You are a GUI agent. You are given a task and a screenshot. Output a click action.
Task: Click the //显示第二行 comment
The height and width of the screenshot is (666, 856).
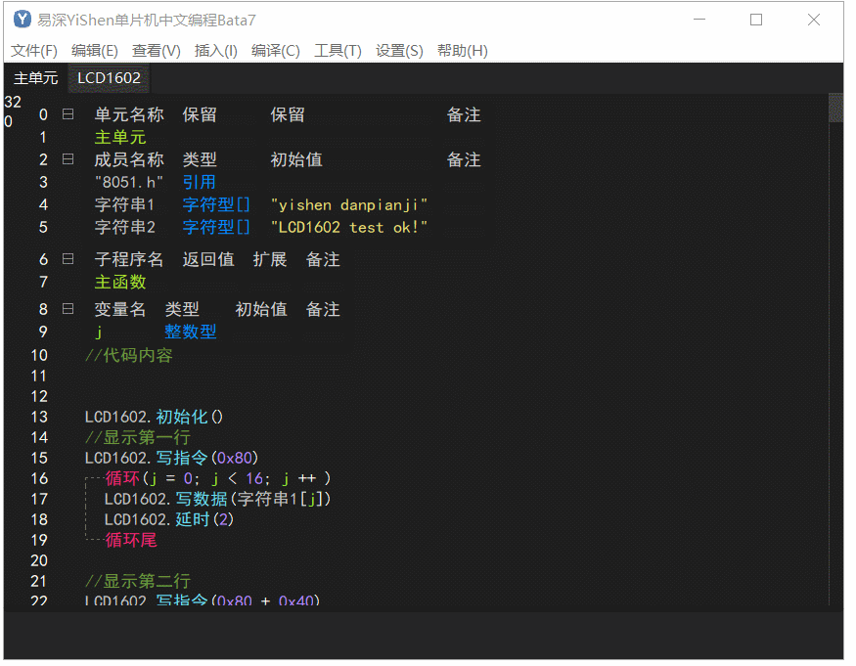pos(138,581)
